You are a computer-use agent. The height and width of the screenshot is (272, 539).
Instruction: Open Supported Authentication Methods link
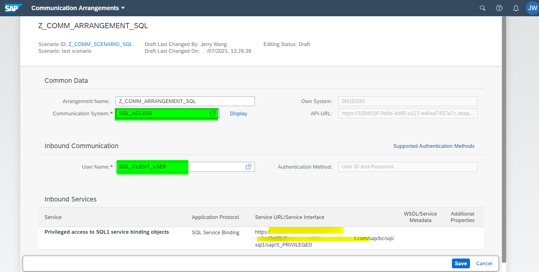434,146
